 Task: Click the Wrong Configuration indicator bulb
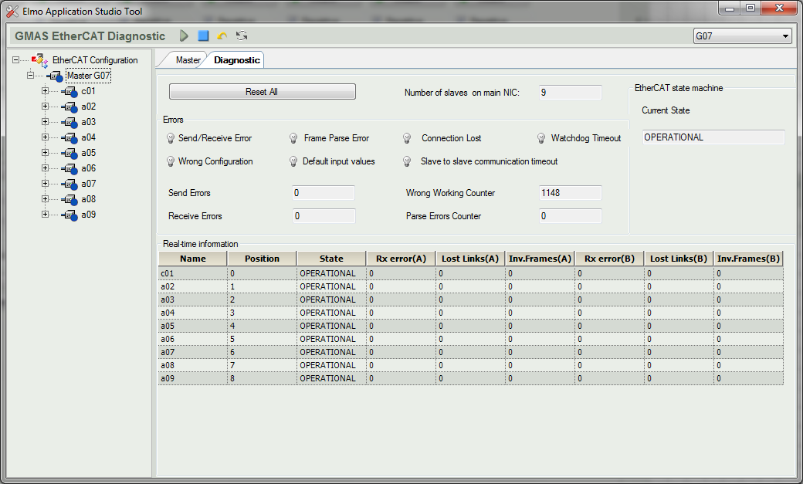[171, 161]
